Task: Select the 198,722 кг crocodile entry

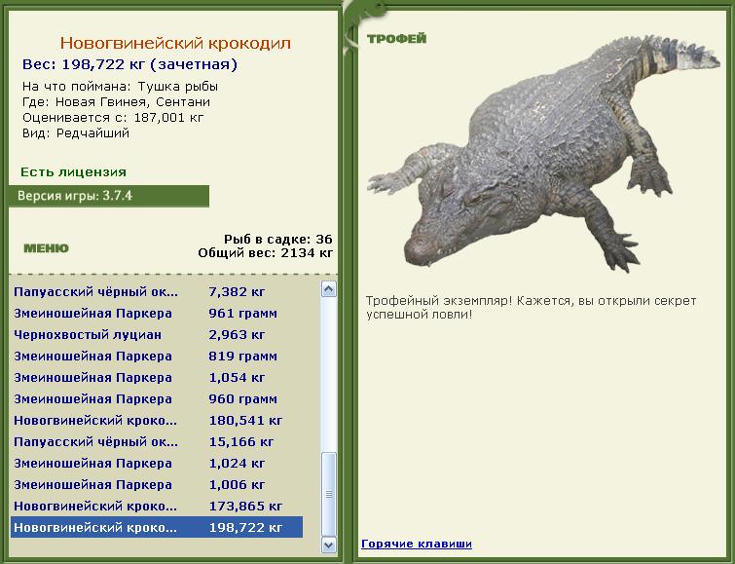Action: point(157,527)
